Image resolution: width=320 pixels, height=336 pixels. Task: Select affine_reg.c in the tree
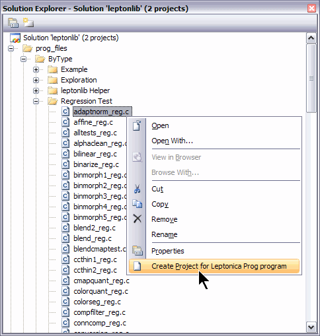[93, 122]
